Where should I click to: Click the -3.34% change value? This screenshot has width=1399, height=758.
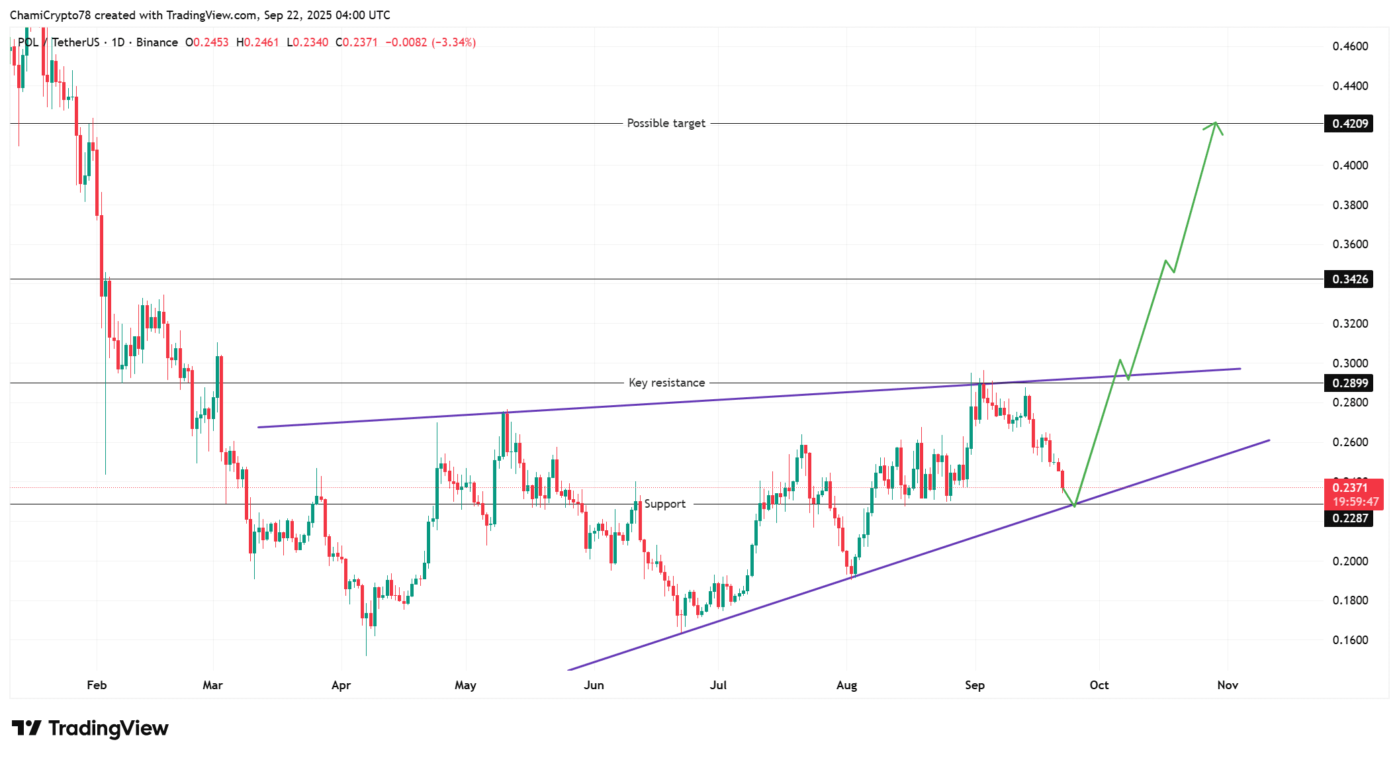point(454,42)
